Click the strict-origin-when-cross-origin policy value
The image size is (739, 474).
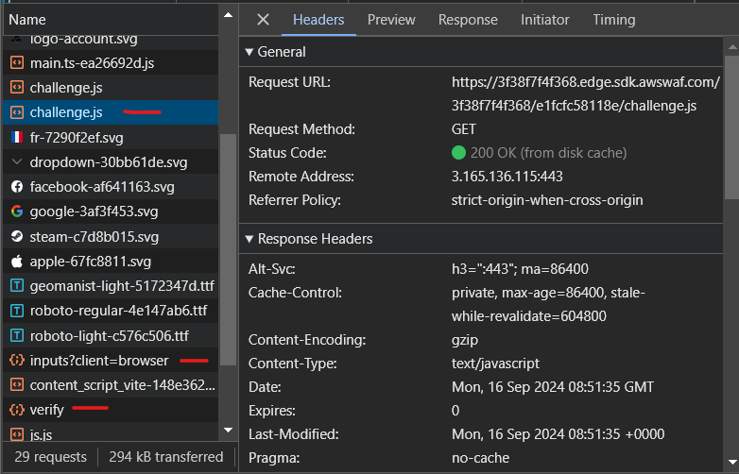point(547,200)
